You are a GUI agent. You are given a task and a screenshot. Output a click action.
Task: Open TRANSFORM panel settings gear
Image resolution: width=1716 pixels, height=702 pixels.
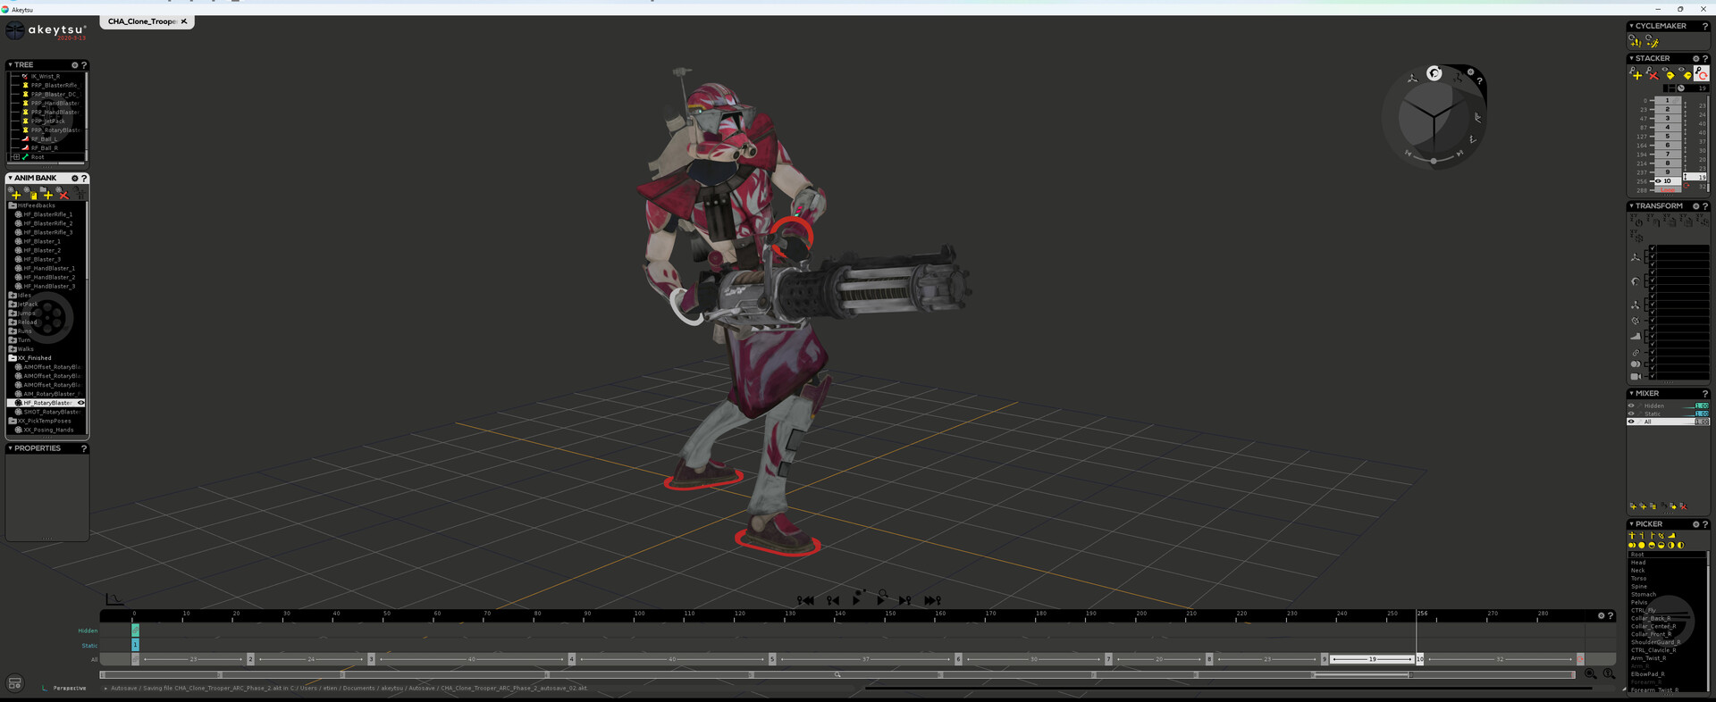coord(1695,206)
